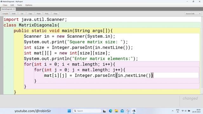Click the Undo toolbar button

pos(14,14)
